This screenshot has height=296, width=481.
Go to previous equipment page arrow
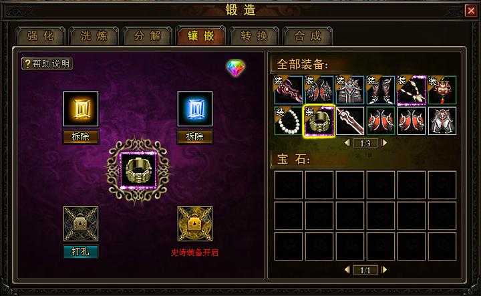coord(347,143)
